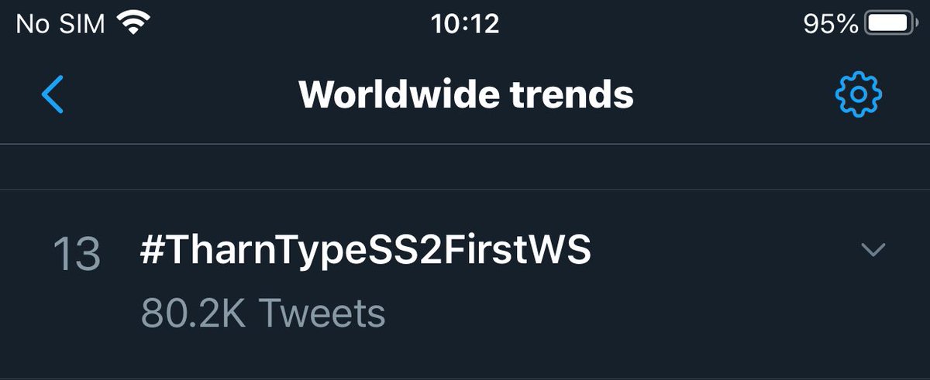This screenshot has height=380, width=930.
Task: Click the Wi-Fi signal icon in the status bar
Action: click(x=133, y=24)
